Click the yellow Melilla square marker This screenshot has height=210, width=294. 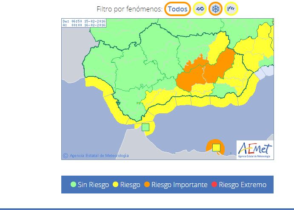(216, 147)
